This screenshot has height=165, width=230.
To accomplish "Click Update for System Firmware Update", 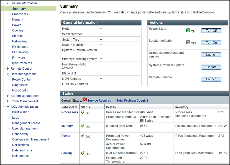I will pyautogui.click(x=211, y=67).
